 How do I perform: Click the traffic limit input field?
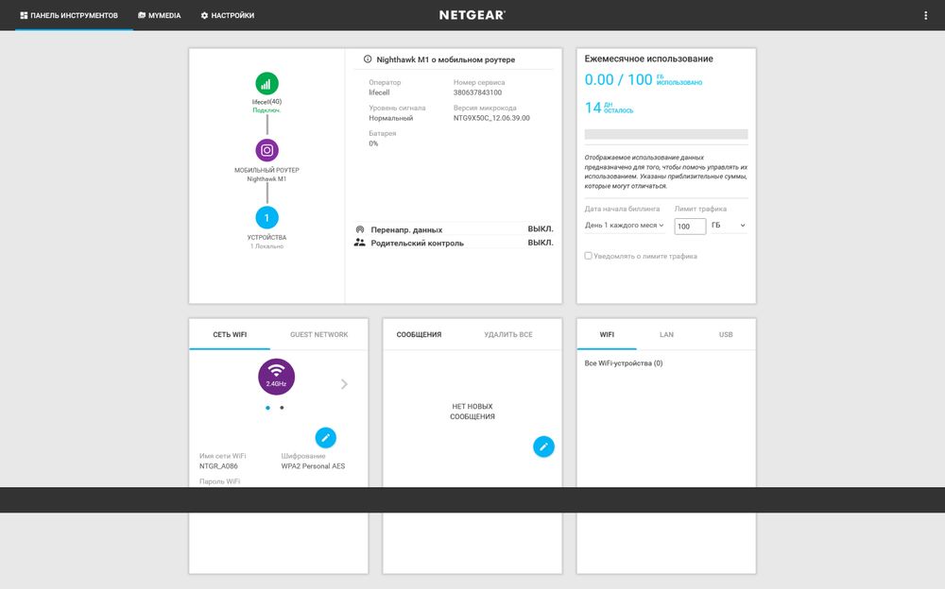[690, 227]
